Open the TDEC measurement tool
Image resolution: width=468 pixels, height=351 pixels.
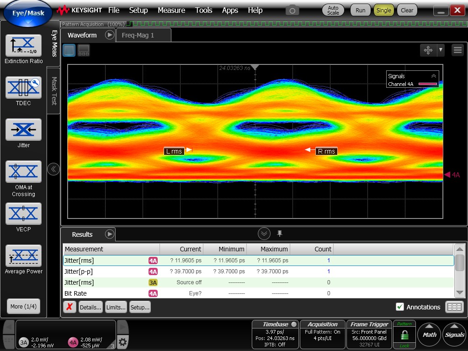23,88
